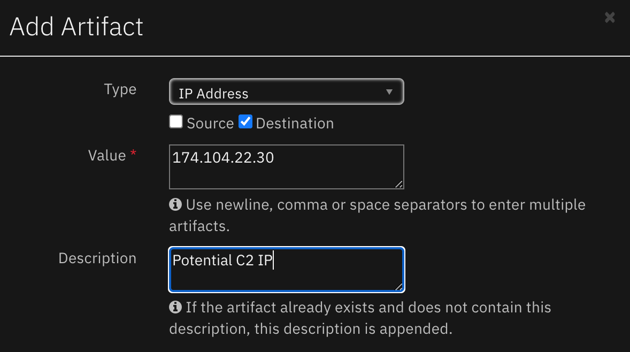The width and height of the screenshot is (630, 352).
Task: Click the Source label text
Action: pos(210,124)
